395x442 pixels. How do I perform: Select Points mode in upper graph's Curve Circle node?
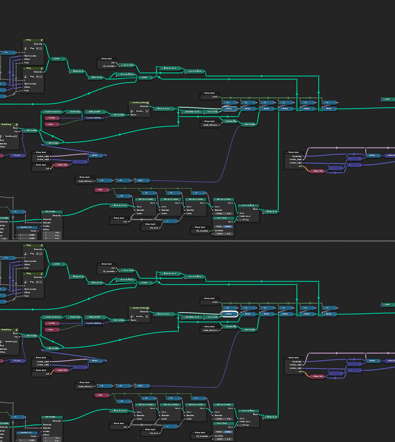[x=219, y=226]
